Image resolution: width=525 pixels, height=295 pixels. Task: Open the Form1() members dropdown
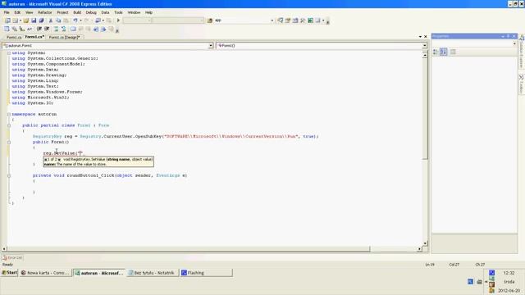tap(425, 46)
